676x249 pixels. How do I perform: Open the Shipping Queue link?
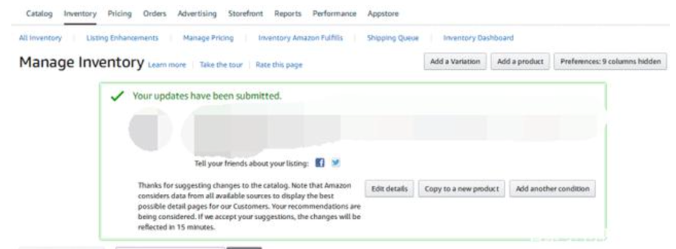point(392,38)
